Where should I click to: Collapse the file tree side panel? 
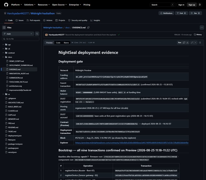coord(4,28)
